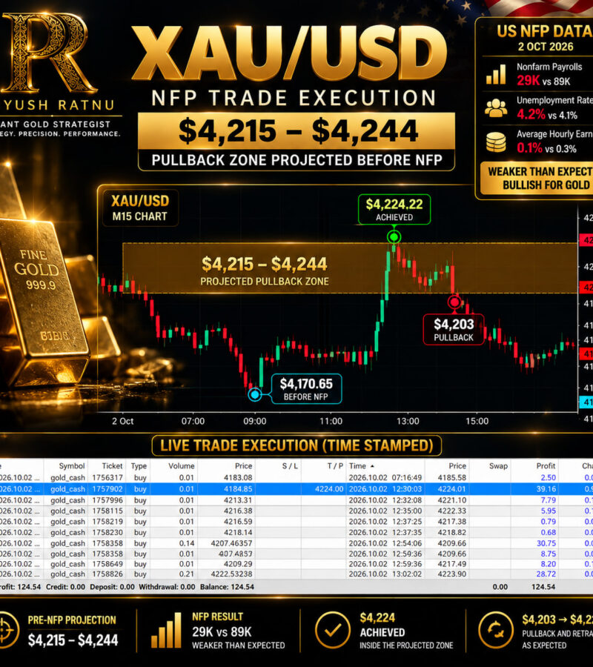The image size is (593, 667).
Task: Click the T / P column header
Action: [x=335, y=466]
